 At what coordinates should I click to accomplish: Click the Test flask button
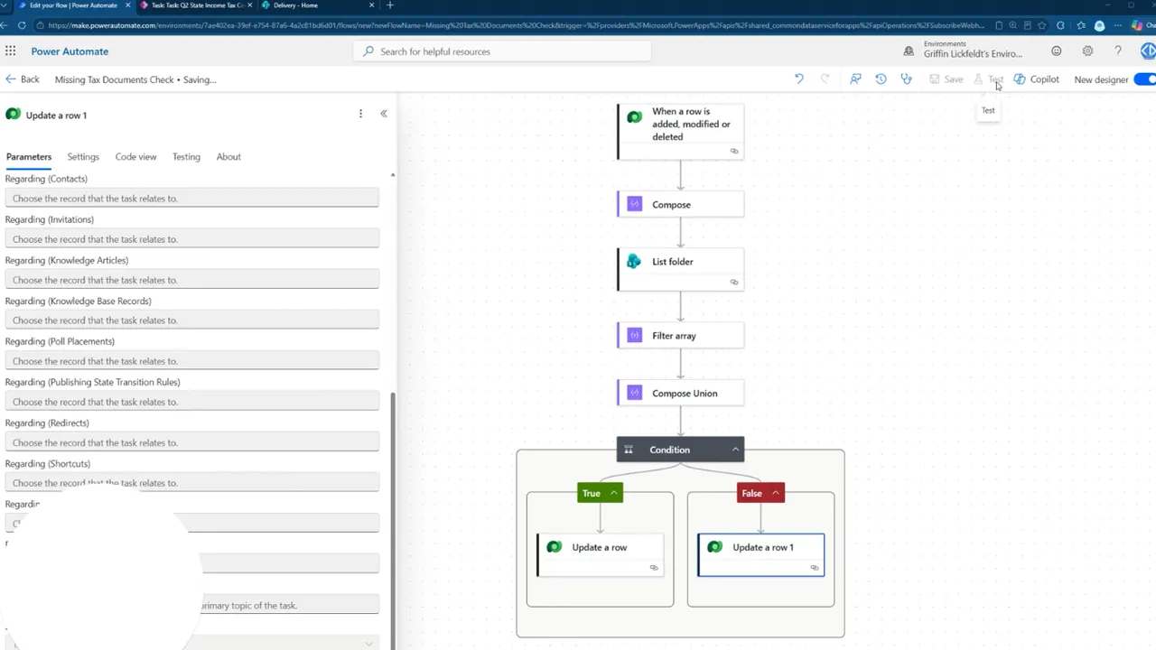(988, 79)
